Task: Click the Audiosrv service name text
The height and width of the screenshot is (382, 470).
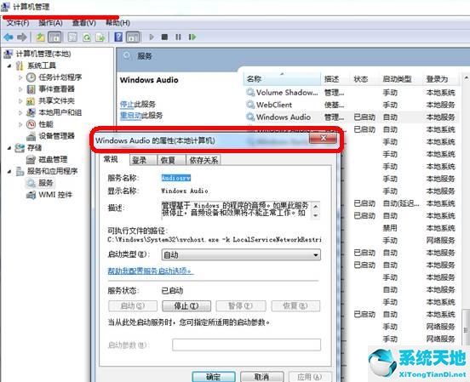Action: pos(176,178)
